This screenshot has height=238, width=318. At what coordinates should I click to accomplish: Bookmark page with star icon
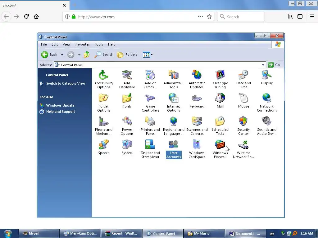tap(209, 17)
